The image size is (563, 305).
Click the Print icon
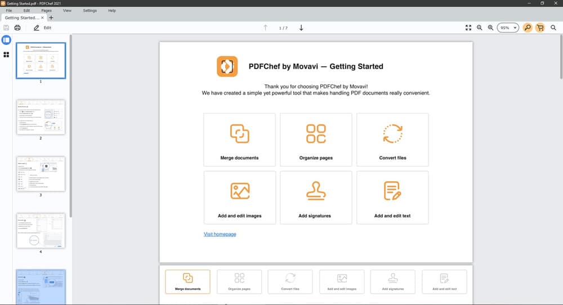[x=17, y=28]
